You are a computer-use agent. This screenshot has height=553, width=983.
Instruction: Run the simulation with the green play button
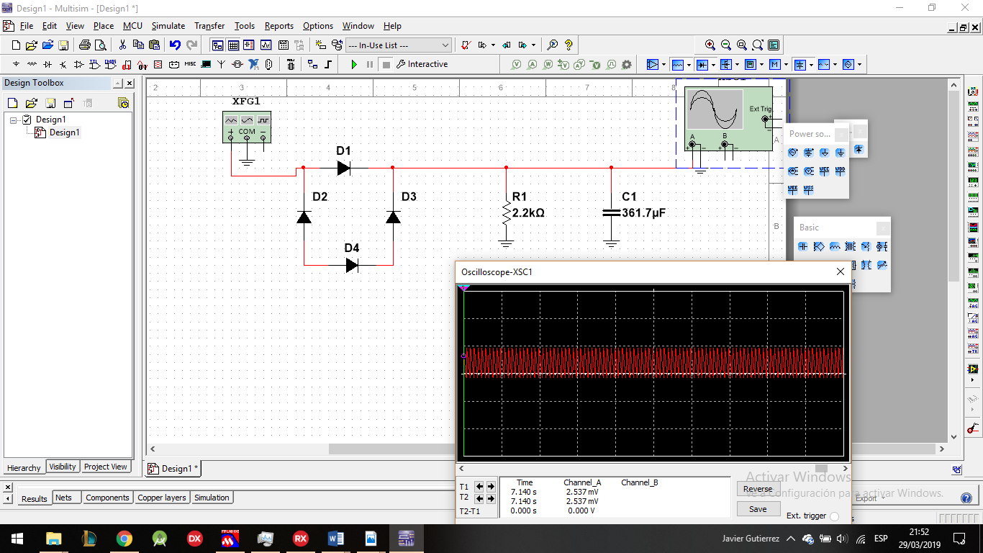(354, 64)
